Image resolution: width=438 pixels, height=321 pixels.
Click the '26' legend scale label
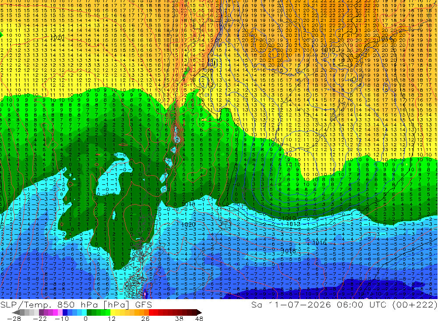[x=145, y=318]
